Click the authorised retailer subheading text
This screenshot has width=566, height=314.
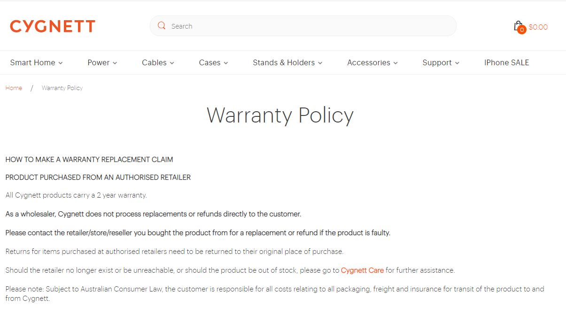(98, 177)
